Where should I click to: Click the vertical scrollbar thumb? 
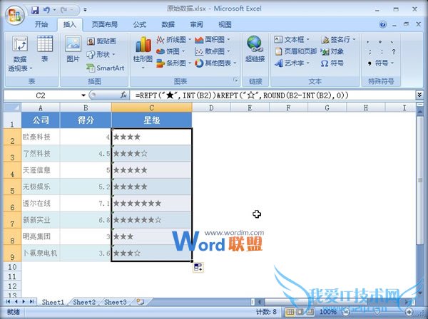[x=420, y=180]
